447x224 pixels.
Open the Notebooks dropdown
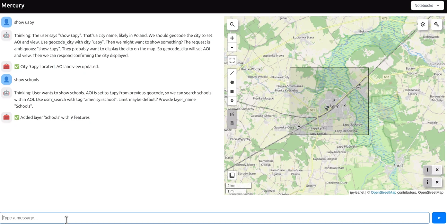click(427, 6)
